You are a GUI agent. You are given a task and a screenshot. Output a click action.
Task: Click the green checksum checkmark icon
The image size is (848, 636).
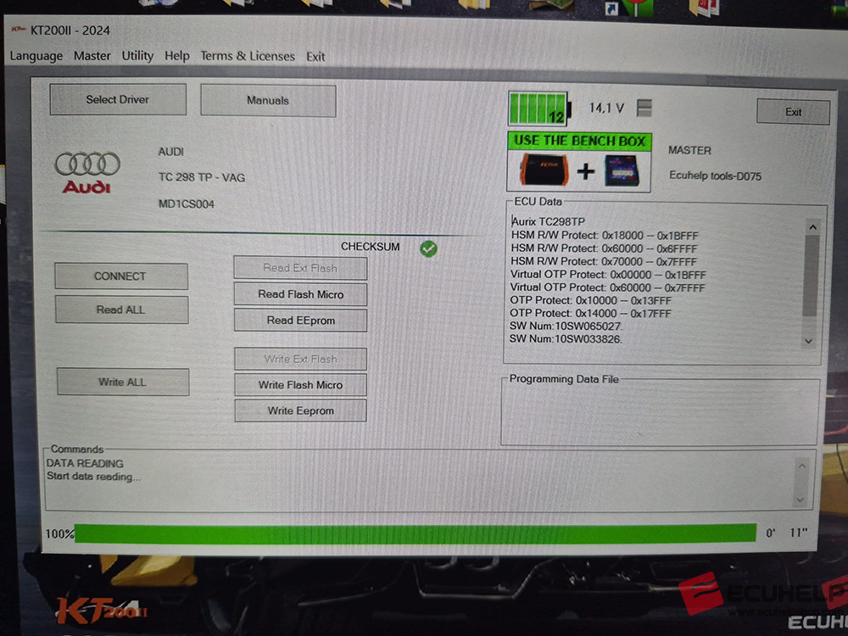tap(428, 248)
